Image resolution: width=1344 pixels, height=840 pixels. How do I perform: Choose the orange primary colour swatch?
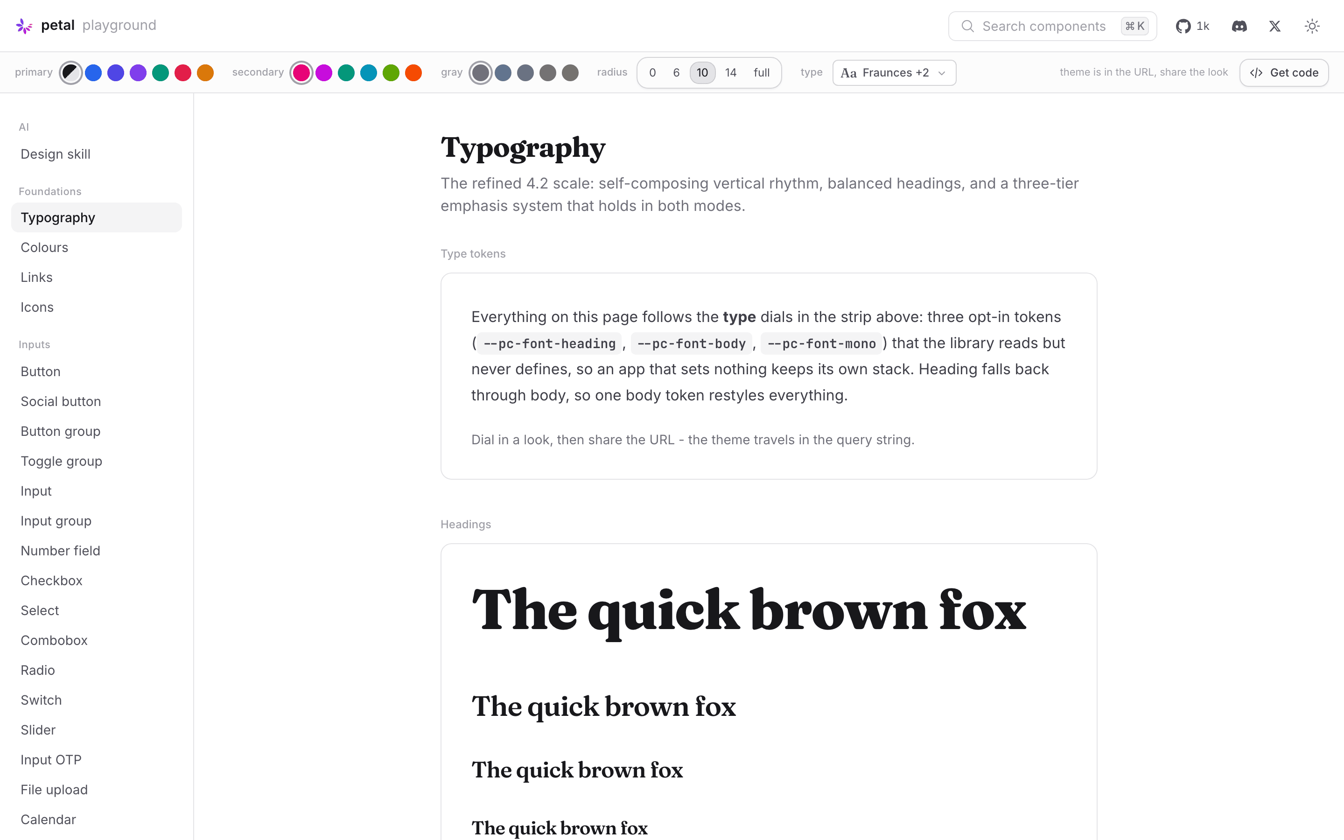[x=205, y=73]
